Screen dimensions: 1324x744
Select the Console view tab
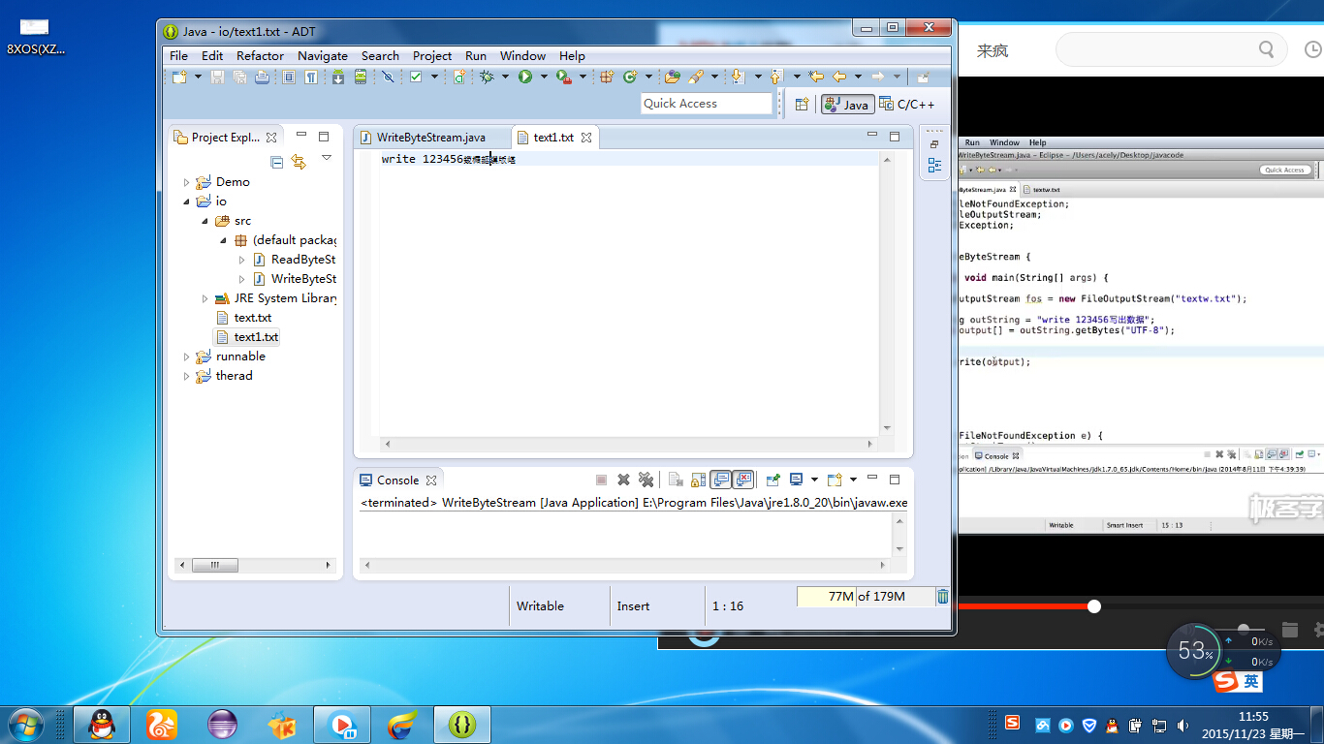[x=397, y=480]
